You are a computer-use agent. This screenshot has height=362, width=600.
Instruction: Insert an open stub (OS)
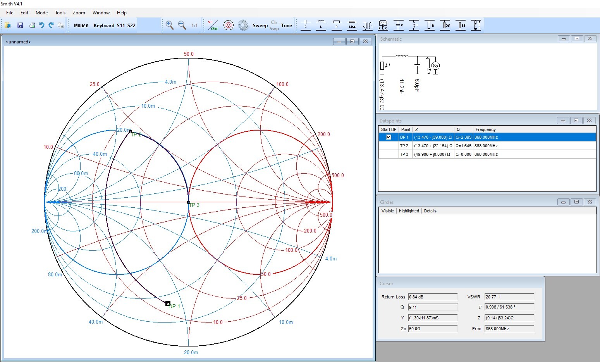pyautogui.click(x=445, y=25)
